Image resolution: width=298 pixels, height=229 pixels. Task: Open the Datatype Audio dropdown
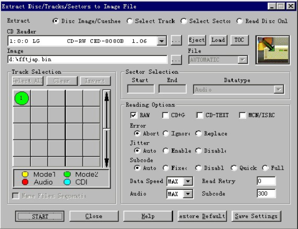(x=278, y=90)
